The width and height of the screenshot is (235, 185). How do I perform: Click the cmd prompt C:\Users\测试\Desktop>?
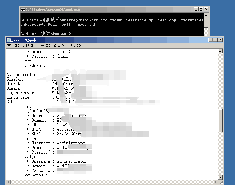[46, 33]
